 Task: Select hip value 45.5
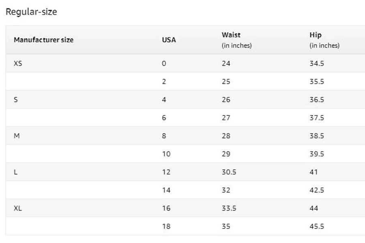point(317,226)
